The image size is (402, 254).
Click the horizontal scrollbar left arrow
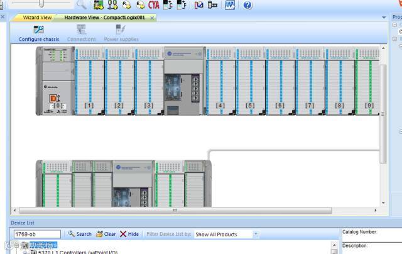point(14,211)
